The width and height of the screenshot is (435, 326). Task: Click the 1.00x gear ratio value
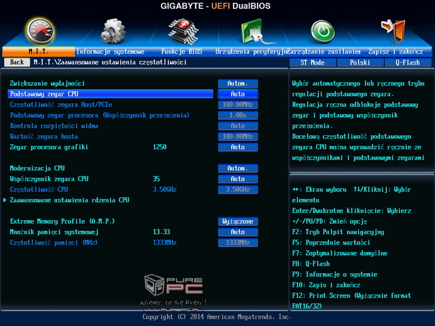click(238, 115)
